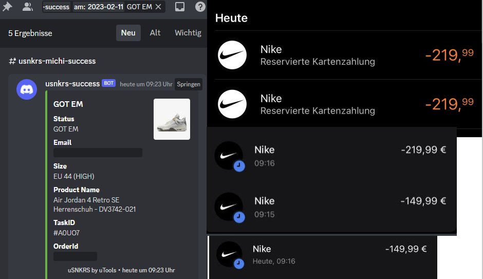Show the member list icon
This screenshot has height=279, width=483.
(28, 7)
